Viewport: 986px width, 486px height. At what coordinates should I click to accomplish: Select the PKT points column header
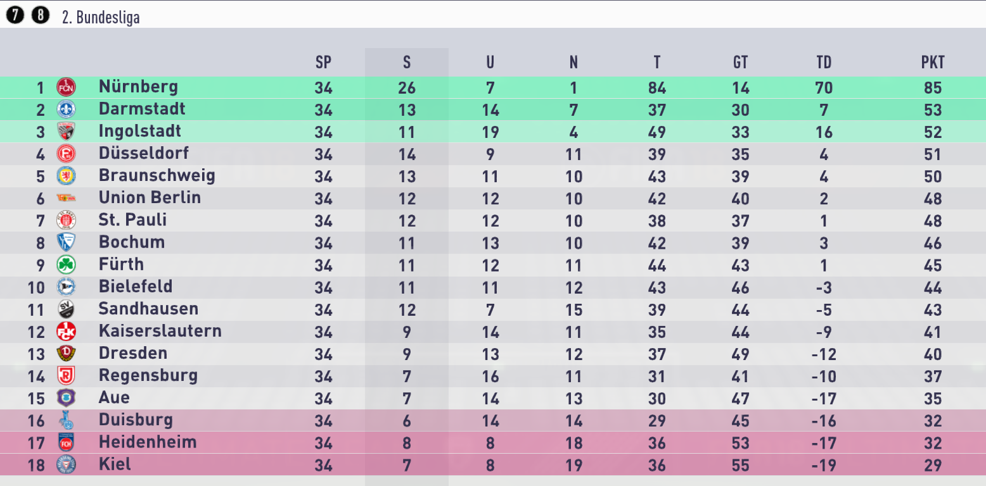coord(933,62)
